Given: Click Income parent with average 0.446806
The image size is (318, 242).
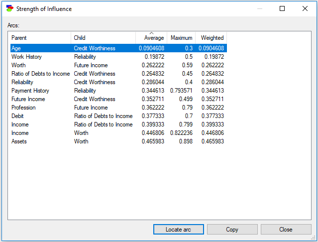Looking at the screenshot, I should pos(20,133).
